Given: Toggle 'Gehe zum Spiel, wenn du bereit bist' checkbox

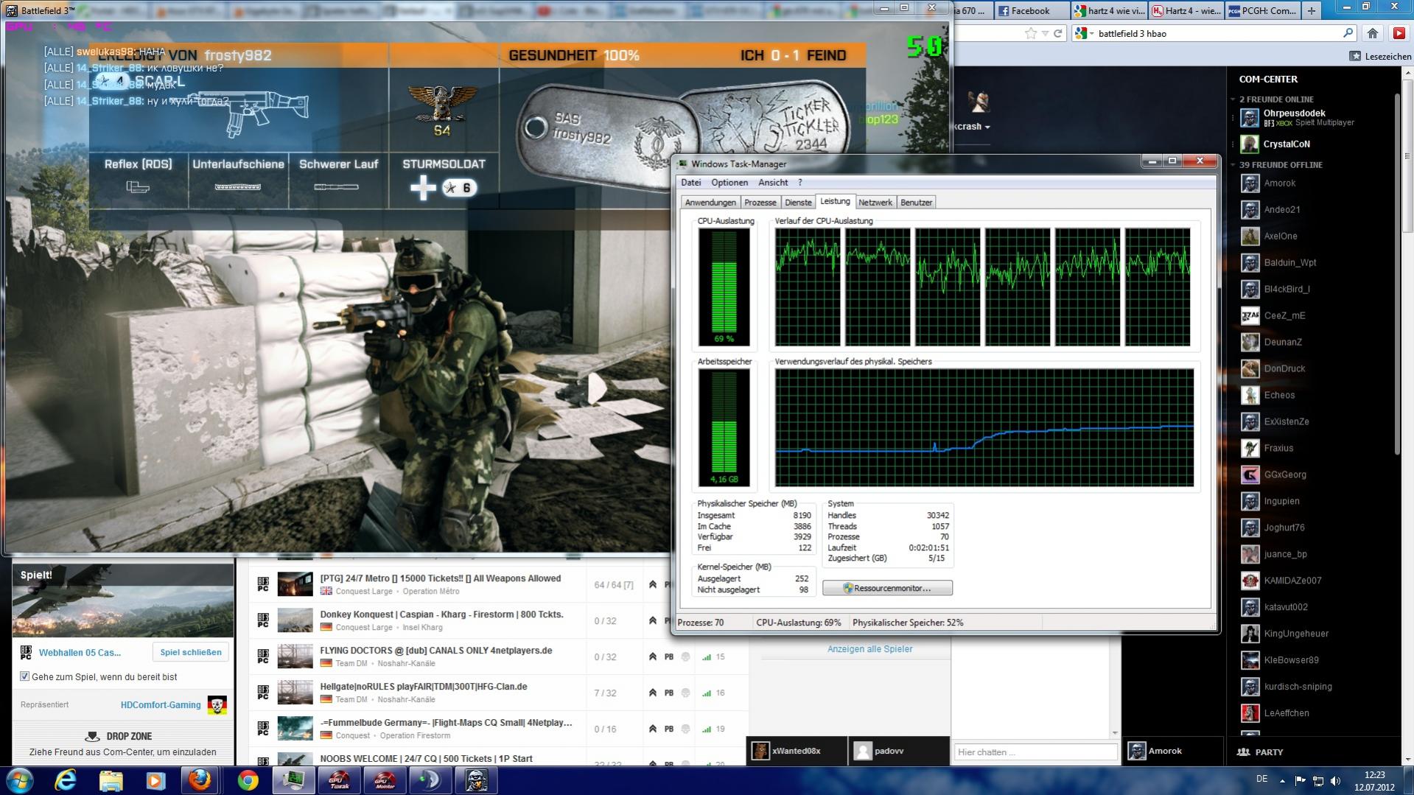Looking at the screenshot, I should [25, 676].
